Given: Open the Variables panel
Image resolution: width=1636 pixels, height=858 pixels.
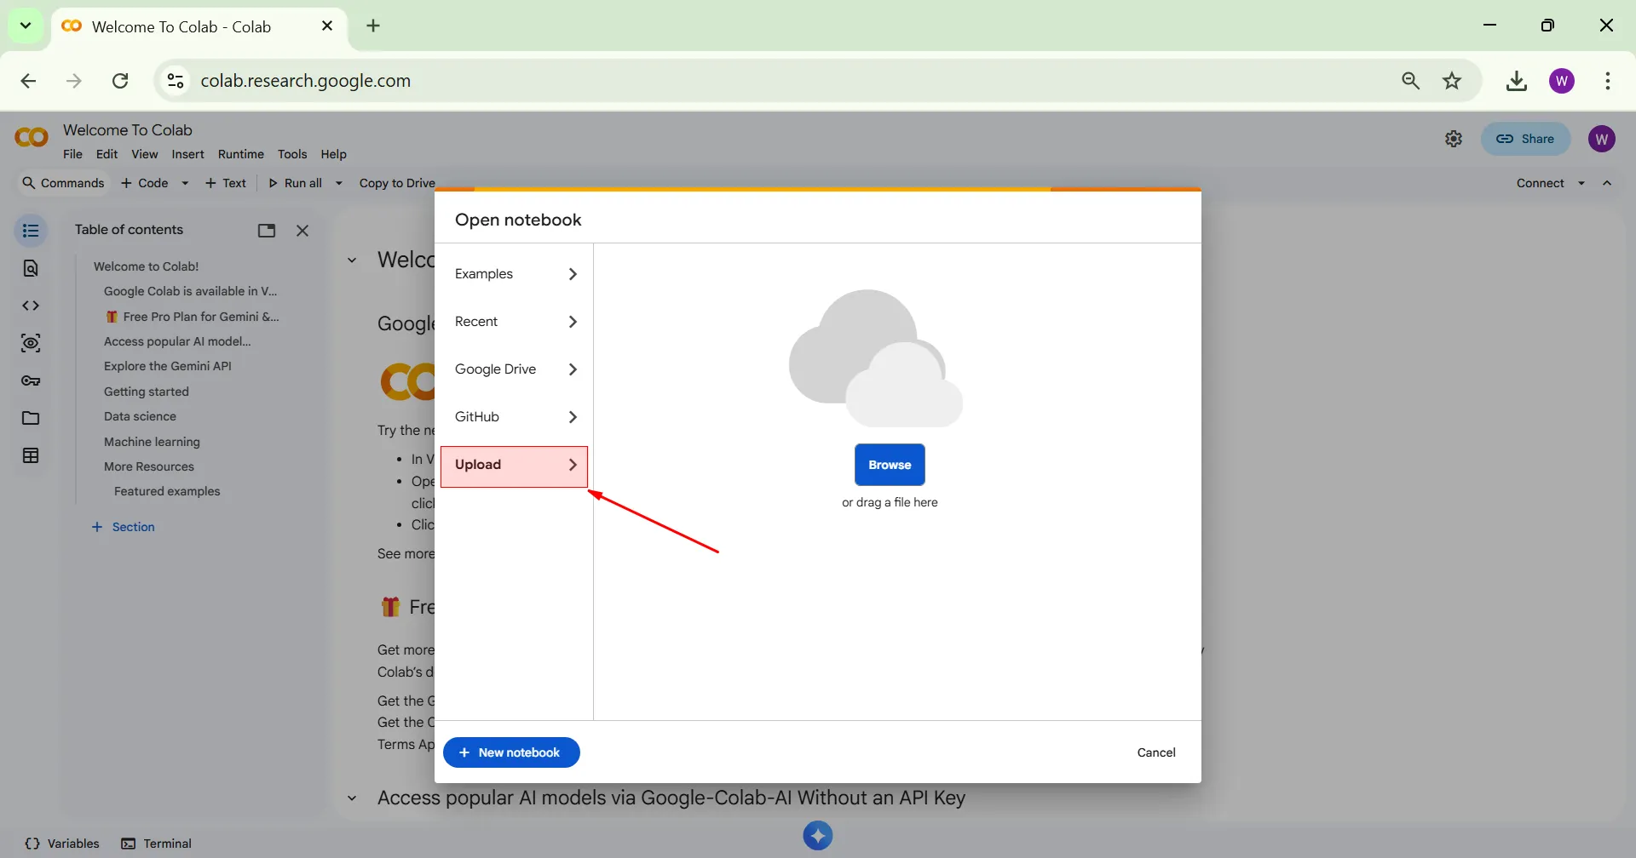Looking at the screenshot, I should 62,844.
